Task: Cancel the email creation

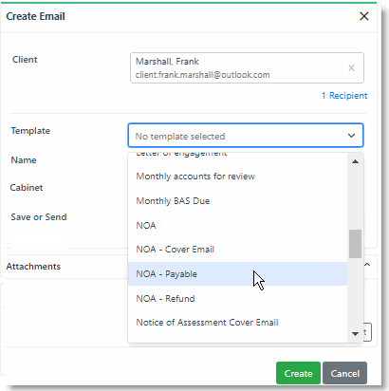Action: tap(345, 373)
